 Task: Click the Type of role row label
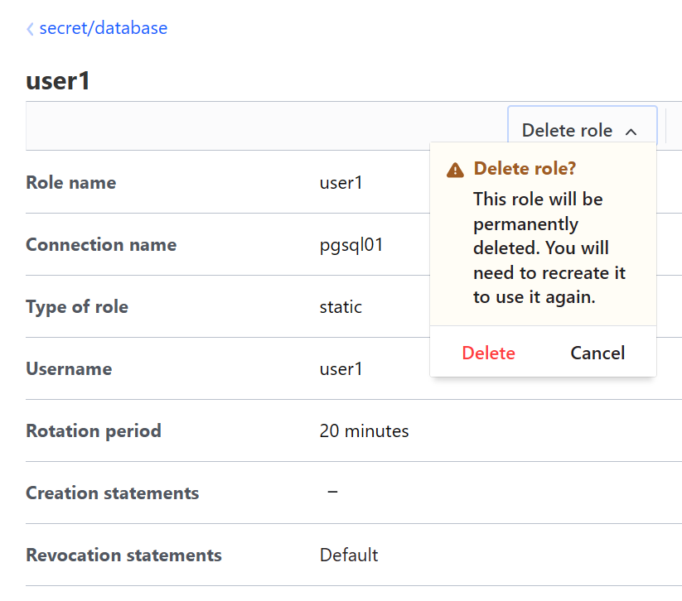coord(77,306)
